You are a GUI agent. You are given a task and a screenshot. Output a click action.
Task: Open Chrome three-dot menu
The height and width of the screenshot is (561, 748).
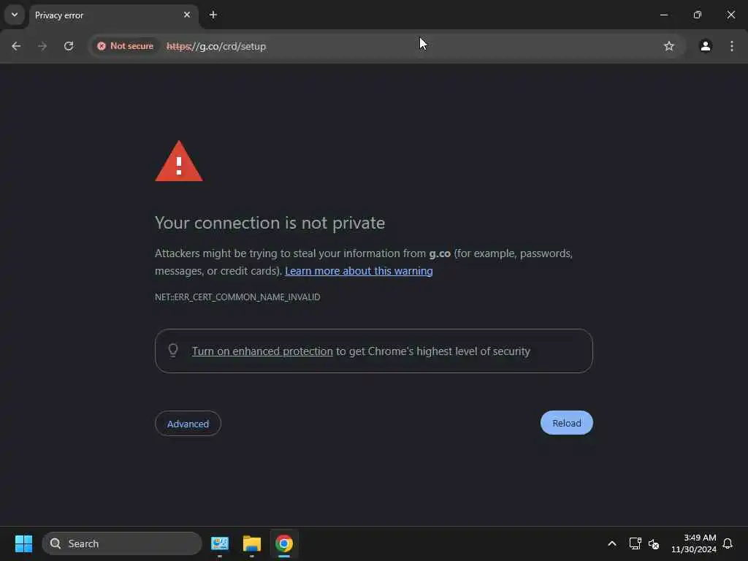point(732,46)
